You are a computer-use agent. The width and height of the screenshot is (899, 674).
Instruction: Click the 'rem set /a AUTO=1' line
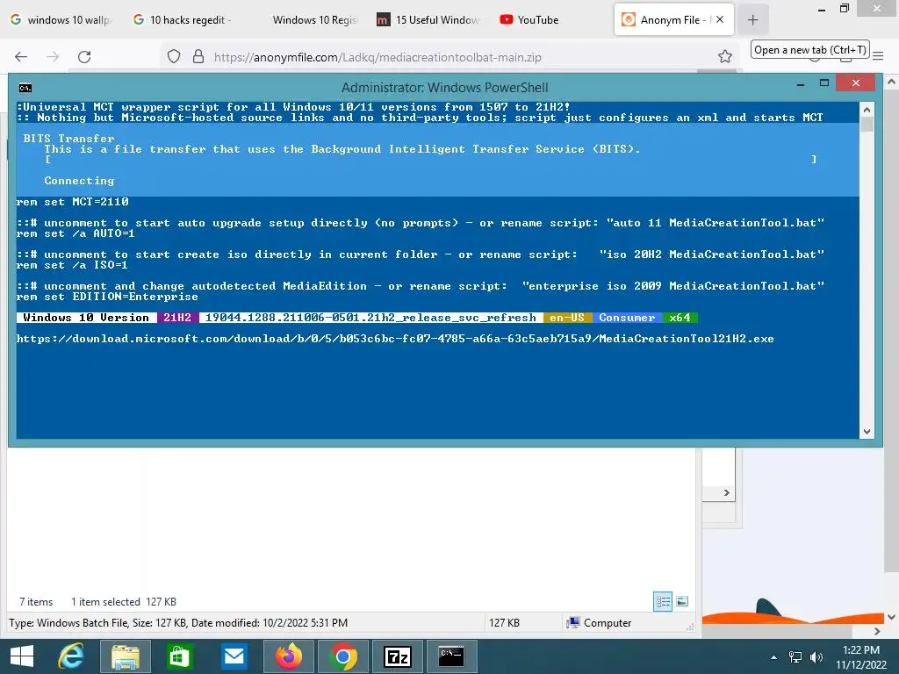[76, 233]
